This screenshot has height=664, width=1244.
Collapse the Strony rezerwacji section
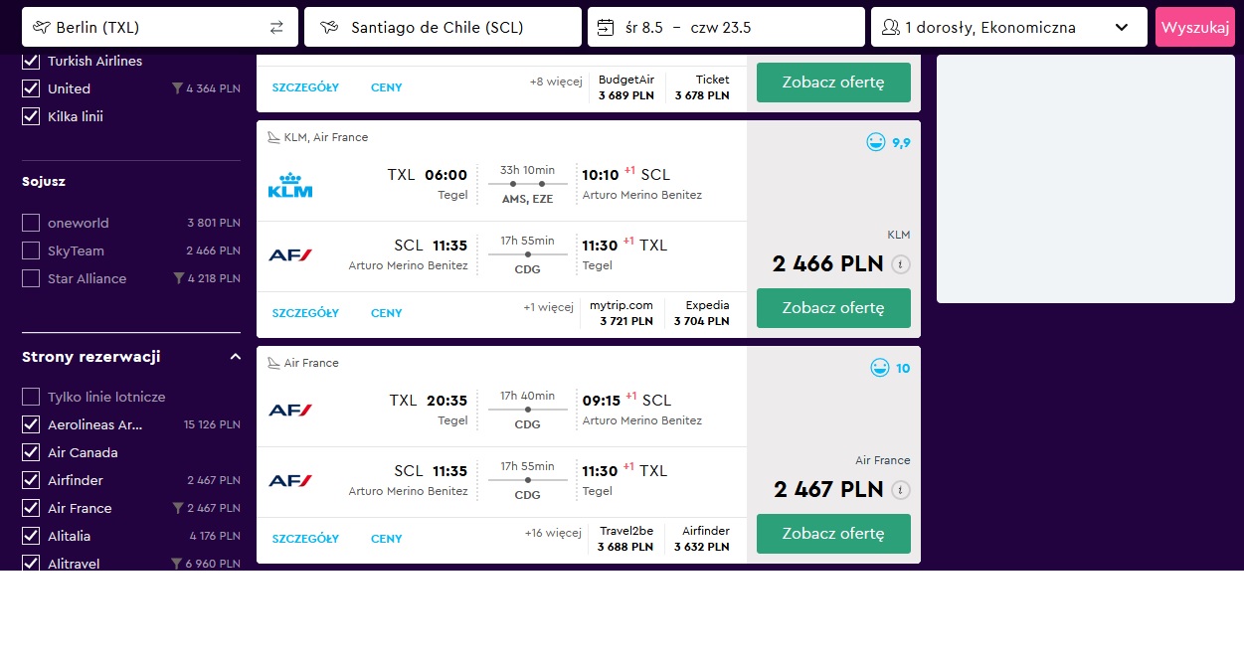click(235, 357)
